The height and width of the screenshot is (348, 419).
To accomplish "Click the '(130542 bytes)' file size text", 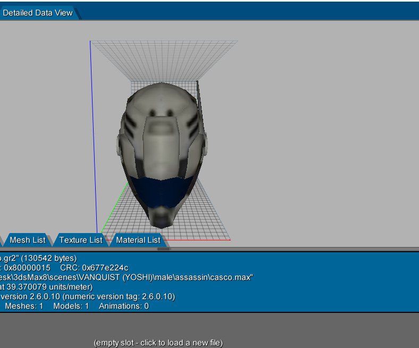I will 49,258.
